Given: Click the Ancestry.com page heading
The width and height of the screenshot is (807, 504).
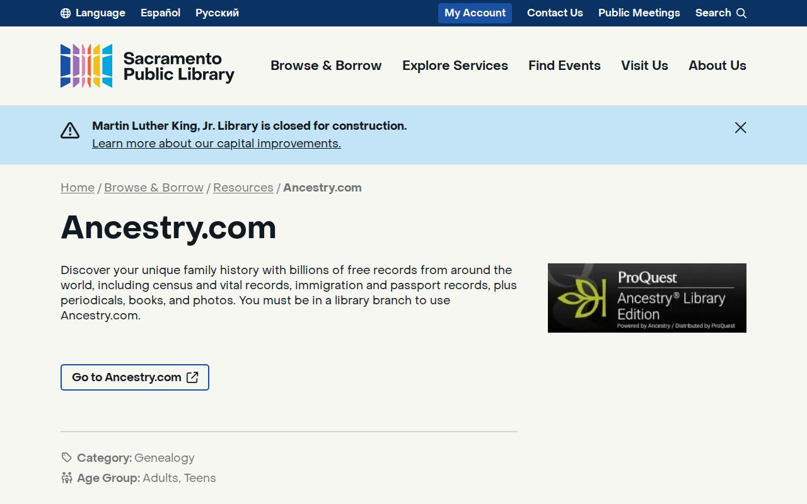Looking at the screenshot, I should [168, 227].
